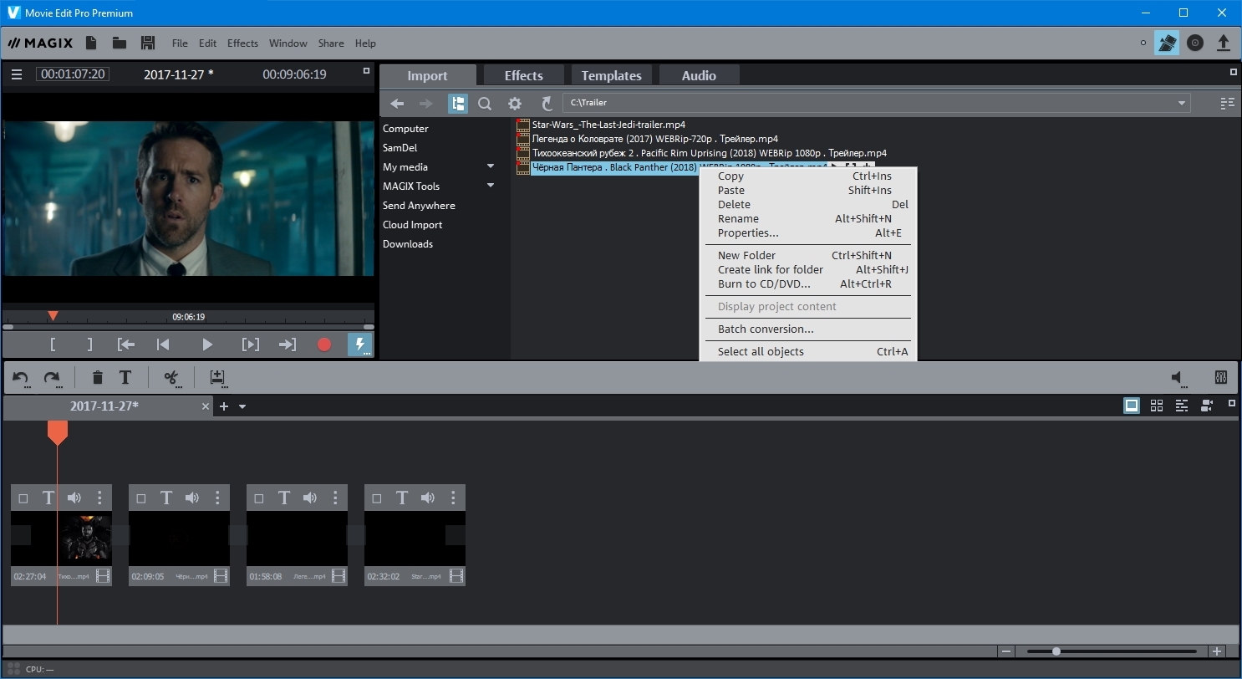Play the selected range button
Image resolution: width=1242 pixels, height=679 pixels.
click(250, 345)
